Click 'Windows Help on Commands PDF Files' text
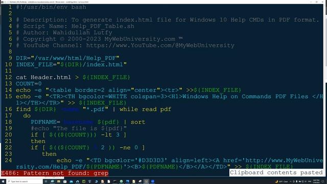The height and width of the screenshot is (184, 327). [x=245, y=97]
